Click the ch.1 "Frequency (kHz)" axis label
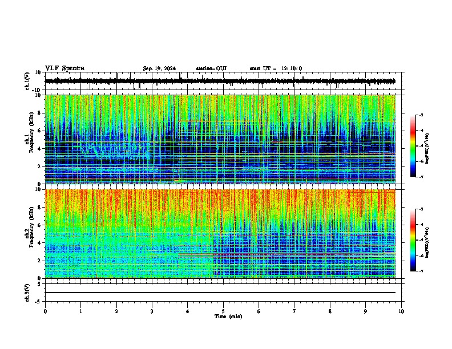Image resolution: width=452 pixels, height=349 pixels. point(31,132)
